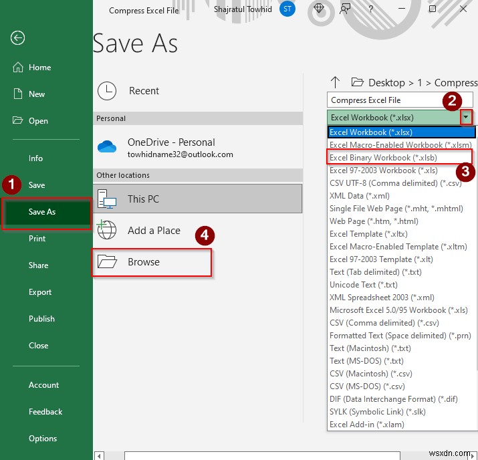The height and width of the screenshot is (460, 478).
Task: Open the Export menu item
Action: pyautogui.click(x=40, y=292)
